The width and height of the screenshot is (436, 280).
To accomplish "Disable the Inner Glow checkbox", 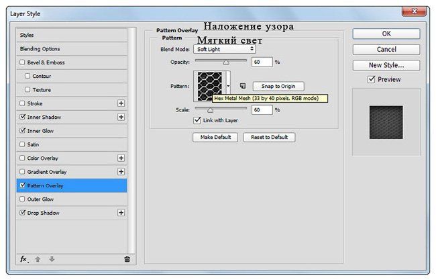I will pyautogui.click(x=22, y=130).
